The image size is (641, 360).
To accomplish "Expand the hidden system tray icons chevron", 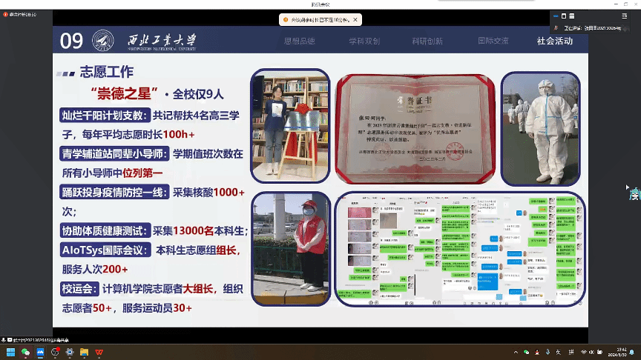I will 514,351.
